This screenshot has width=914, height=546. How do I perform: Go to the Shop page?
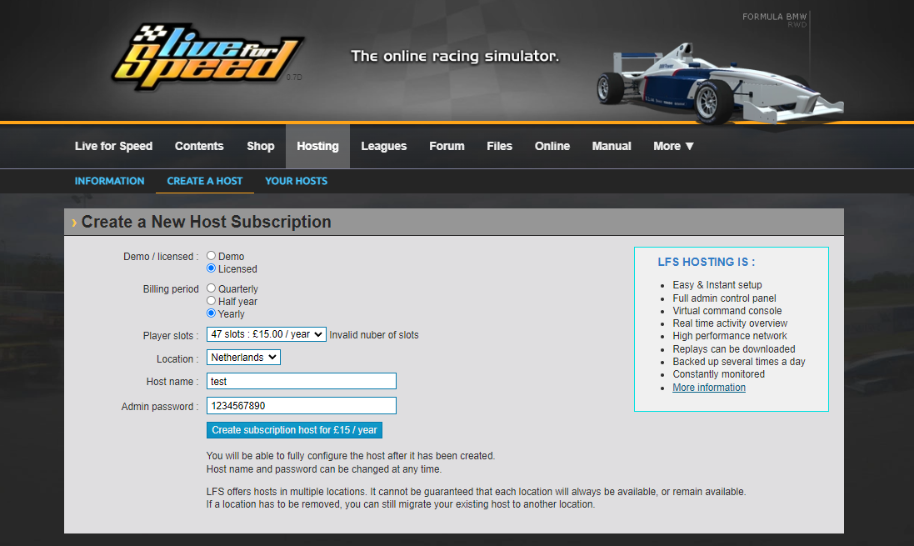click(261, 147)
